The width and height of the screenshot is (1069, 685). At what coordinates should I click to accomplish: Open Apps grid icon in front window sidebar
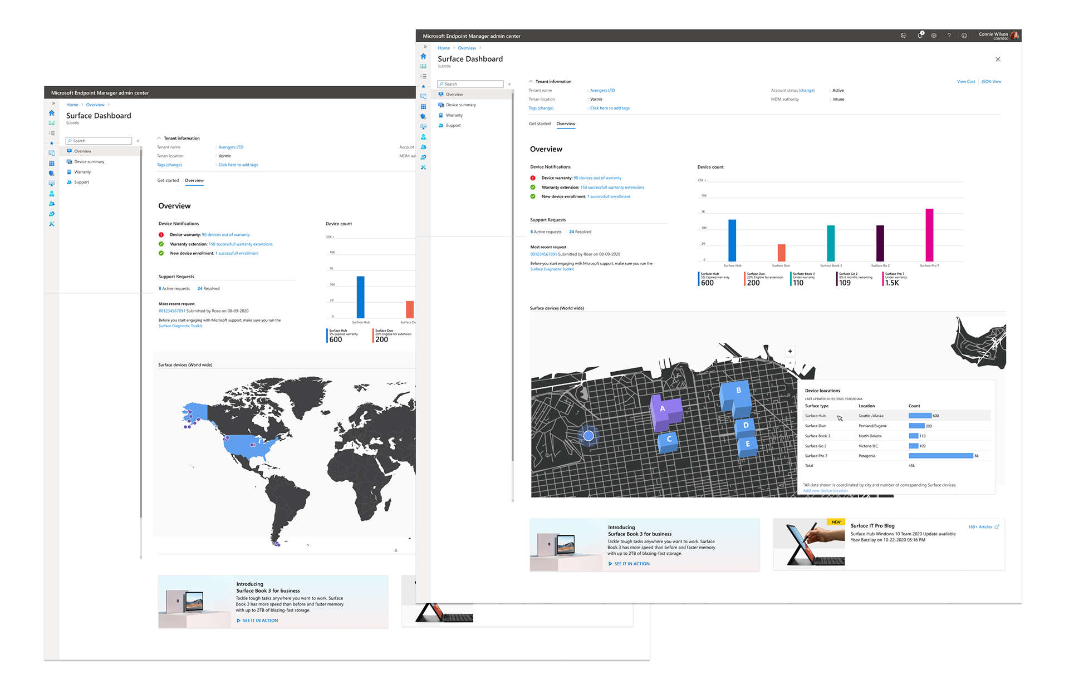tap(423, 106)
